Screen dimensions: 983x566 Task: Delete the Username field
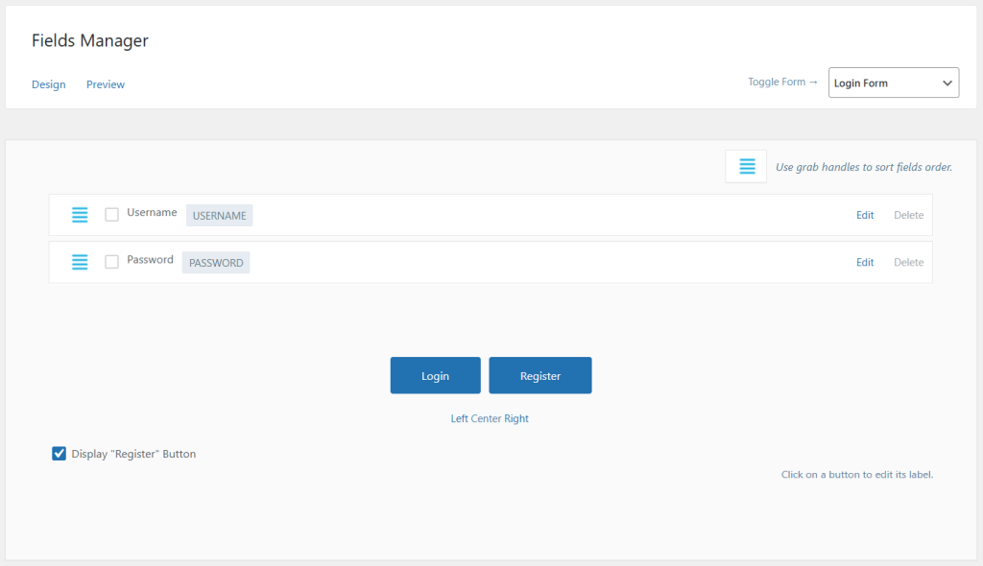tap(908, 215)
